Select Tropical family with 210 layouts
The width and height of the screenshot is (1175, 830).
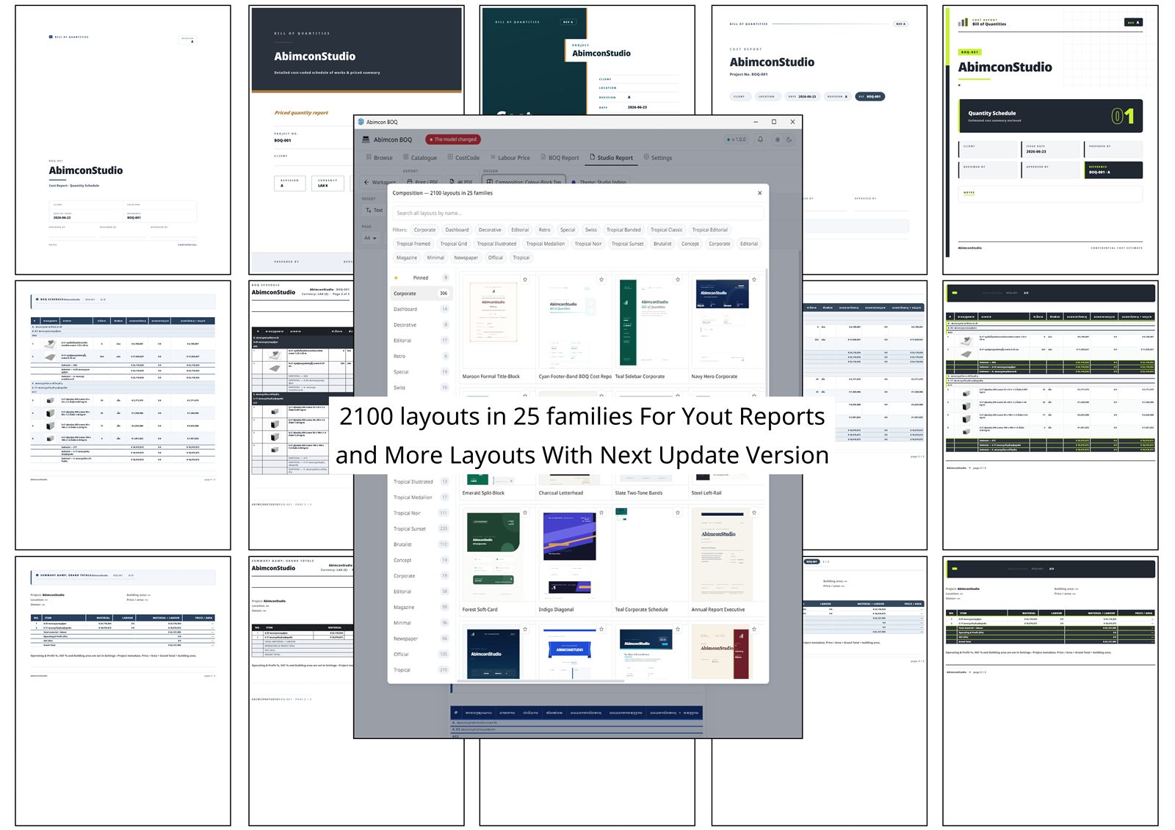(x=422, y=670)
